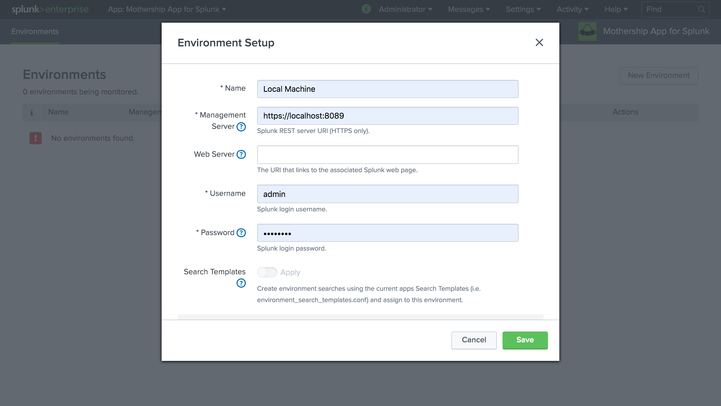This screenshot has height=406, width=721.
Task: Click the search magnifier in Find box
Action: point(701,10)
